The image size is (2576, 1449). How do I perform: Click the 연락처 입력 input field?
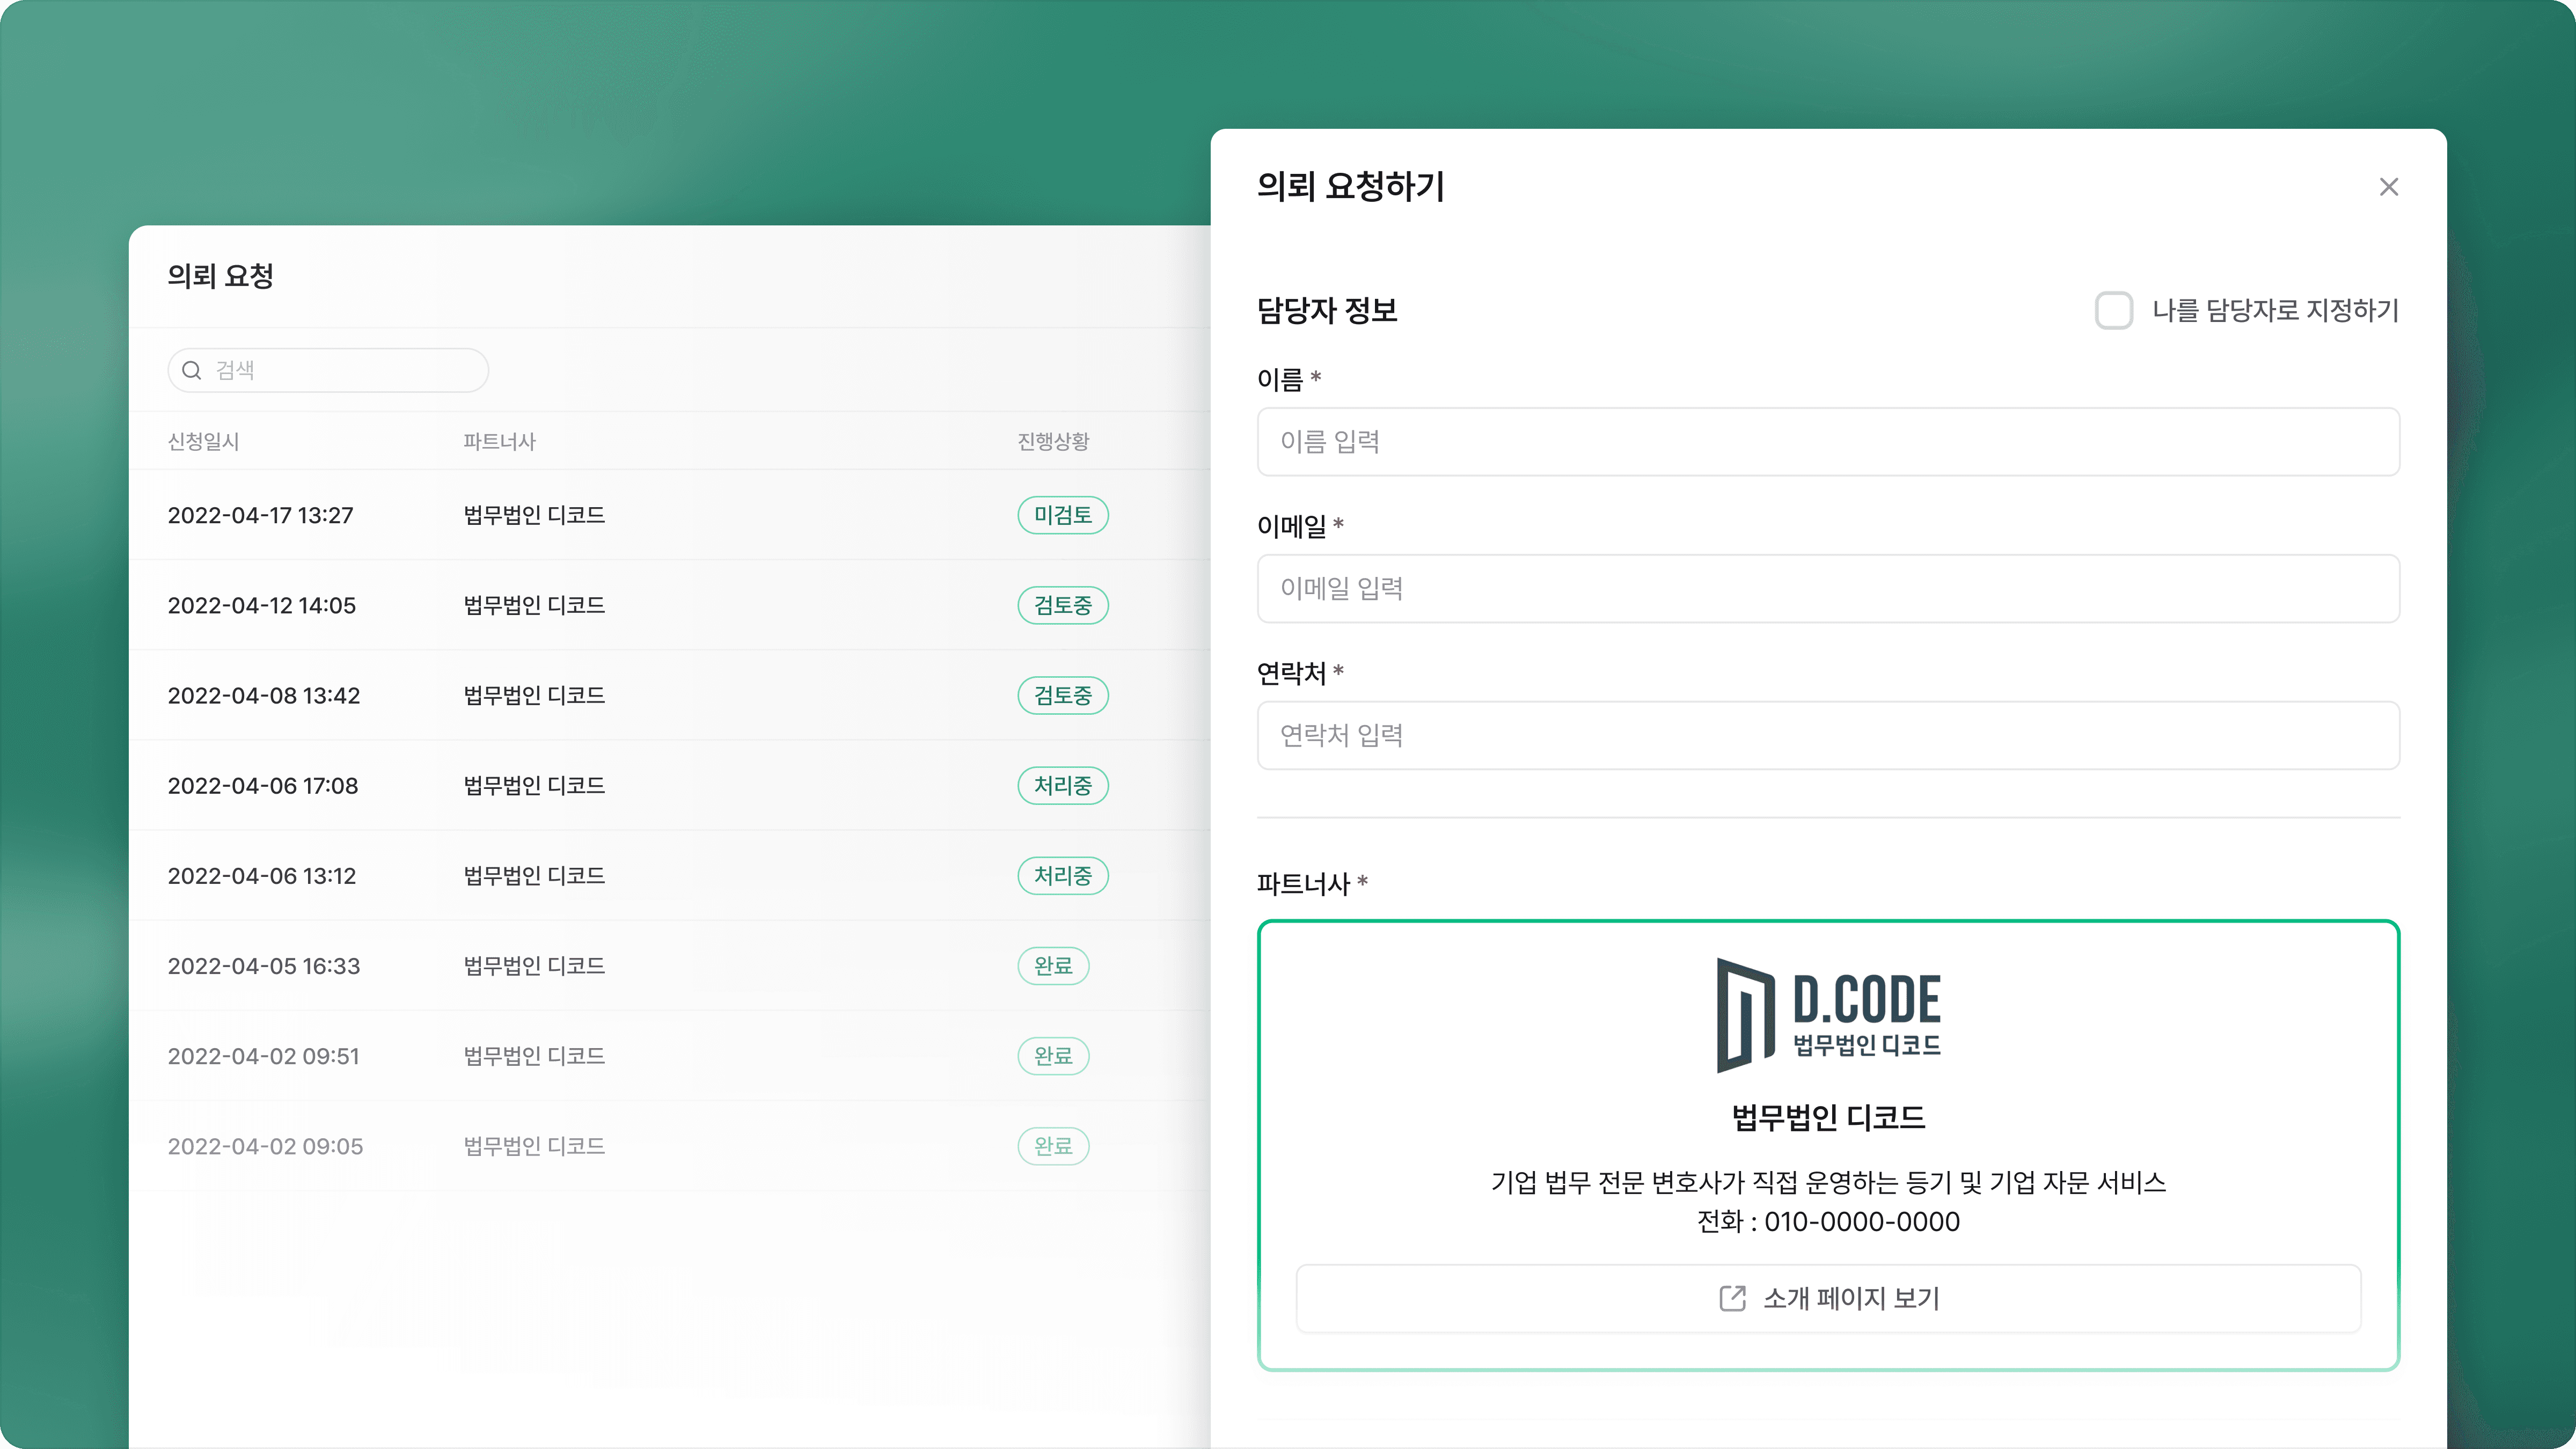[x=1827, y=735]
